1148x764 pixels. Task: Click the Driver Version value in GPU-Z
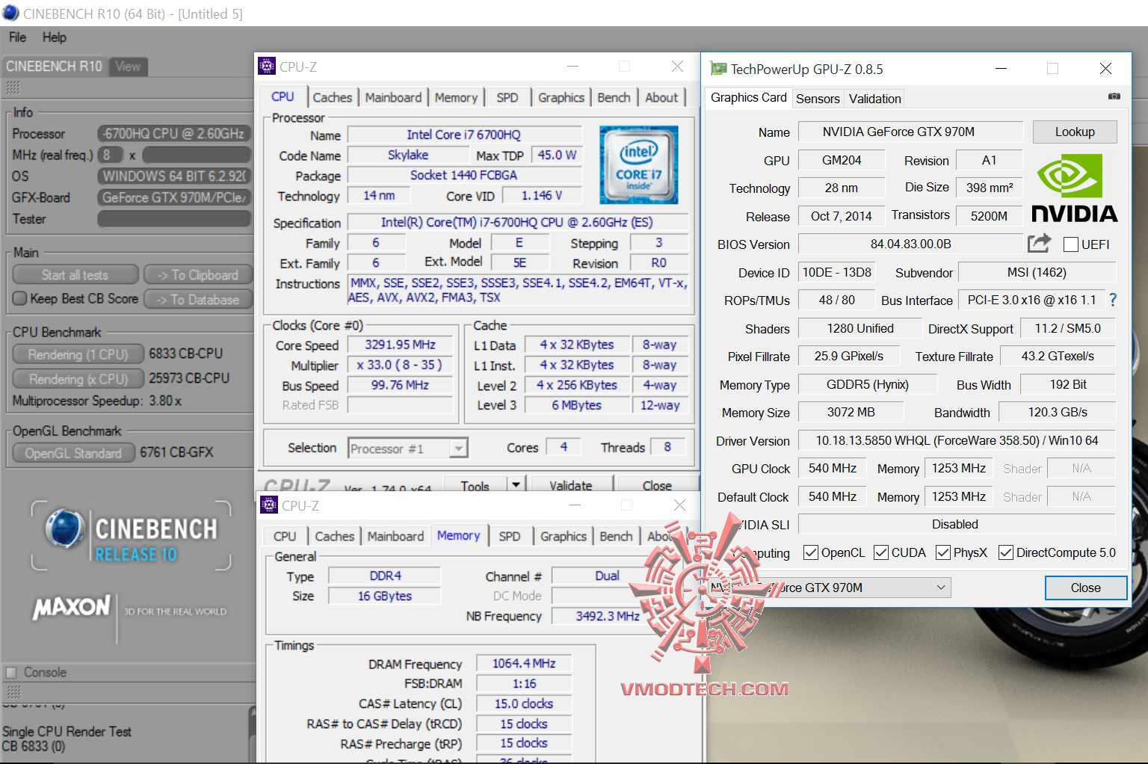[957, 440]
